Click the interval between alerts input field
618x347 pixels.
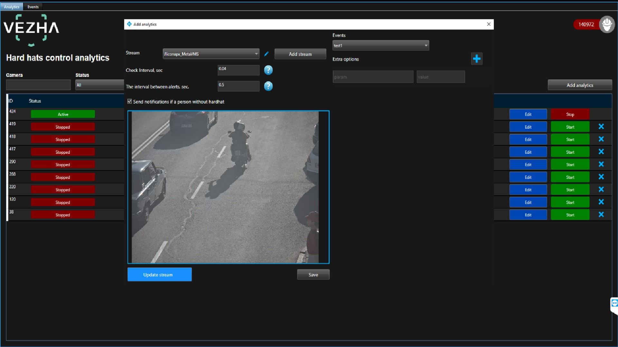click(x=239, y=86)
